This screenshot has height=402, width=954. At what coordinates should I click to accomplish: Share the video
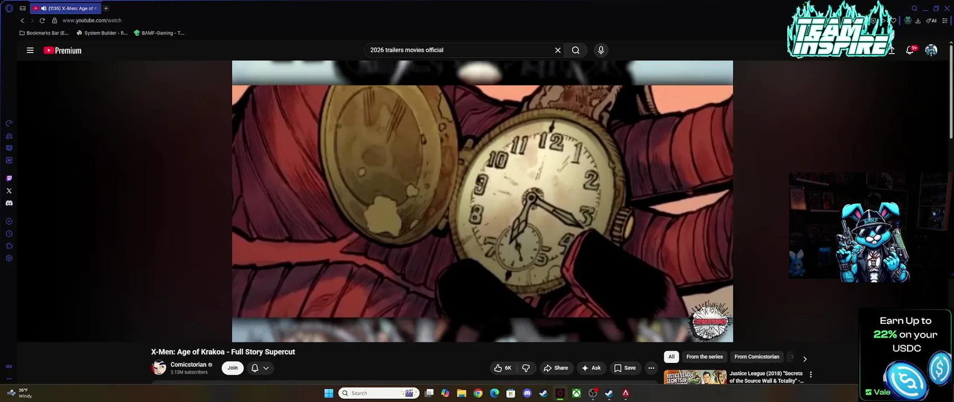point(556,368)
